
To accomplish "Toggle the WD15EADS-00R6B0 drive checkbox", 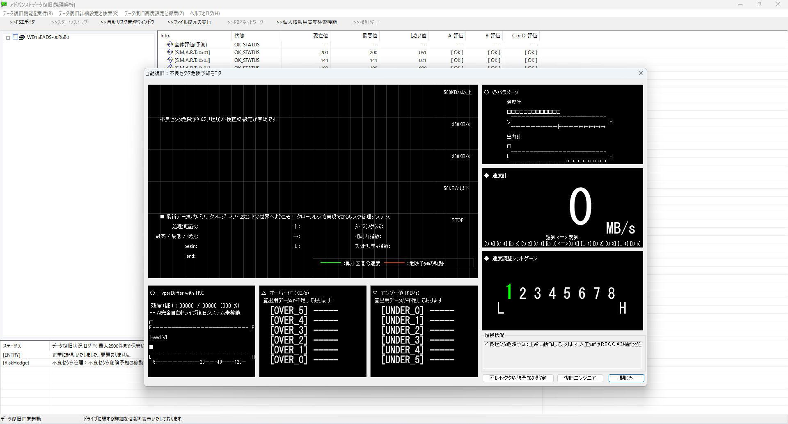I will tap(15, 37).
